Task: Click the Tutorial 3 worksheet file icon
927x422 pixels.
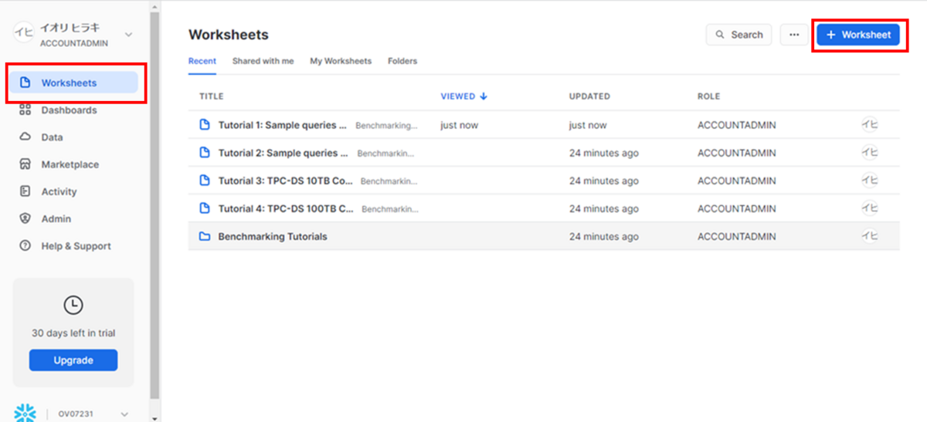Action: pos(205,181)
